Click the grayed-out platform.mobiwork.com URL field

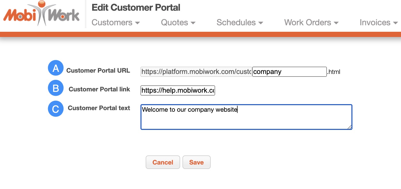tap(196, 72)
